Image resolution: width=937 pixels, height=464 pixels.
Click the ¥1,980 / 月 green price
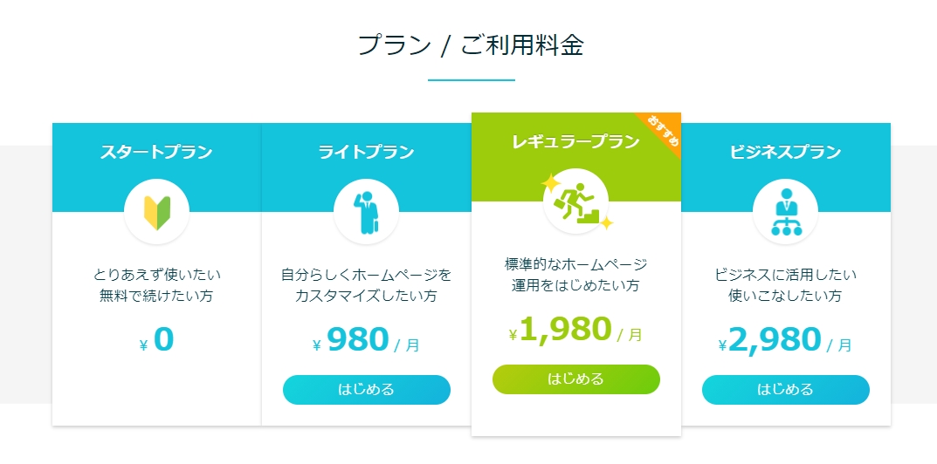[x=575, y=329]
